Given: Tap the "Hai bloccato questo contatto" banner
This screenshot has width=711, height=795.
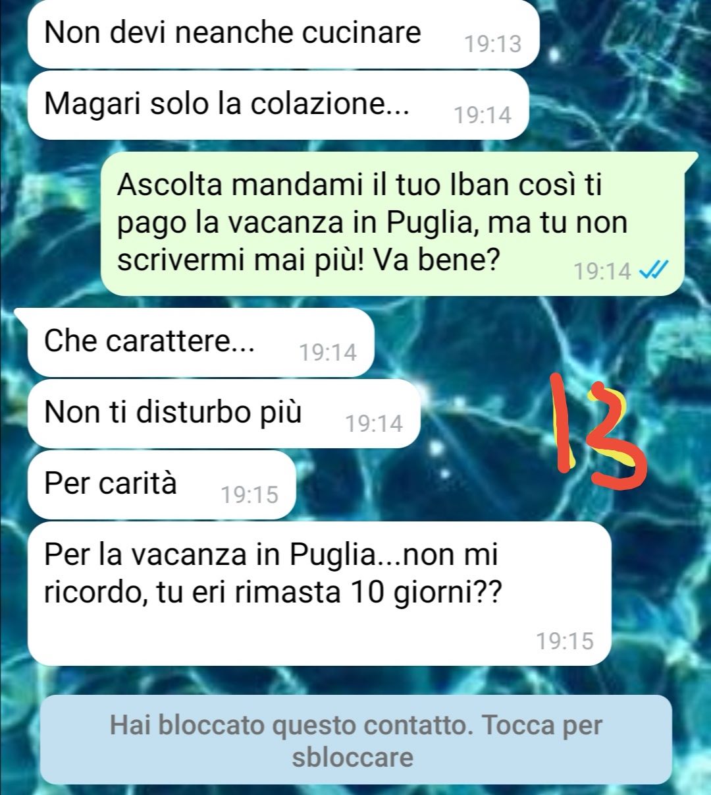Looking at the screenshot, I should [356, 740].
